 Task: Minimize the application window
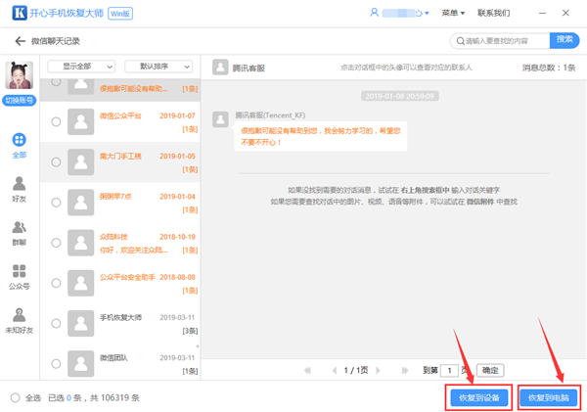pos(542,13)
